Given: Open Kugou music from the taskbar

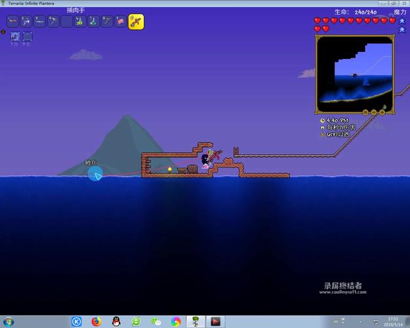Looking at the screenshot, I should point(77,321).
